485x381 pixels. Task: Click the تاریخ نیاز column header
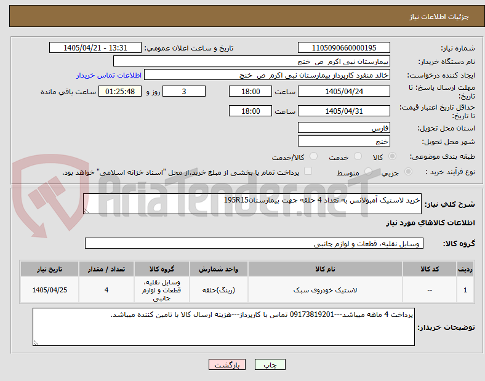[x=49, y=269]
